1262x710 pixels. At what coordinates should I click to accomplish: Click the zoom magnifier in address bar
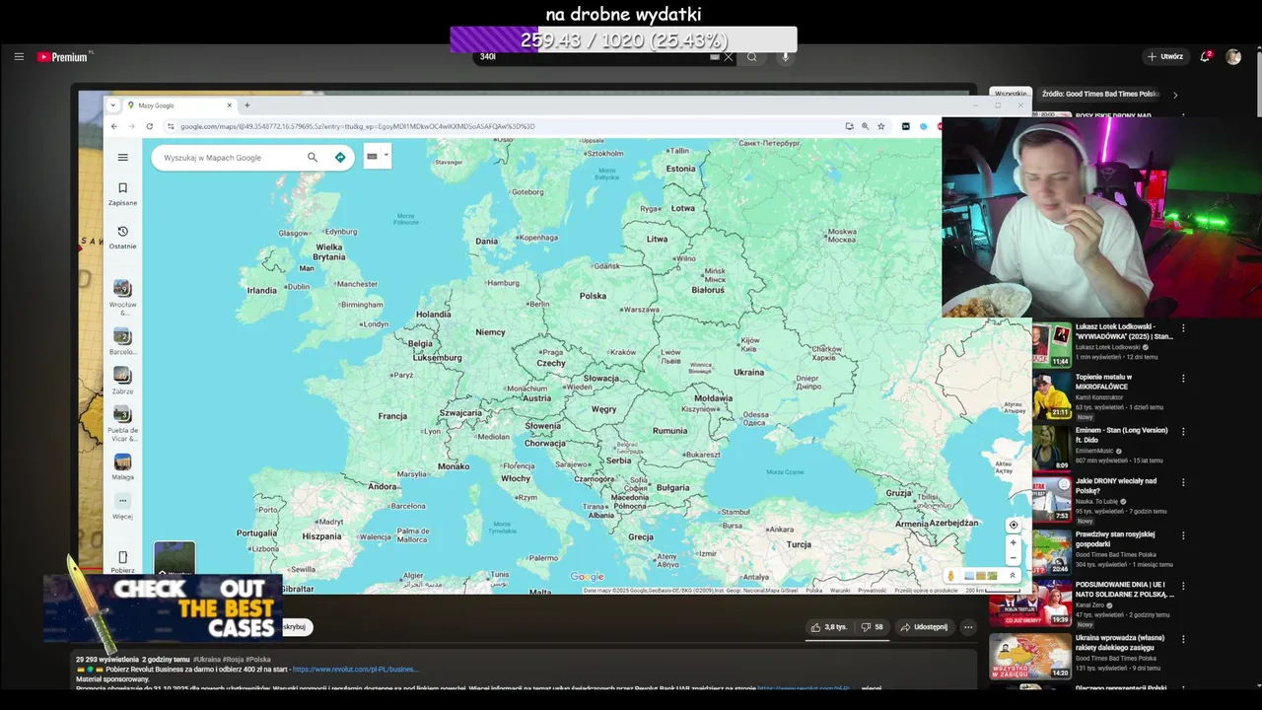(865, 126)
